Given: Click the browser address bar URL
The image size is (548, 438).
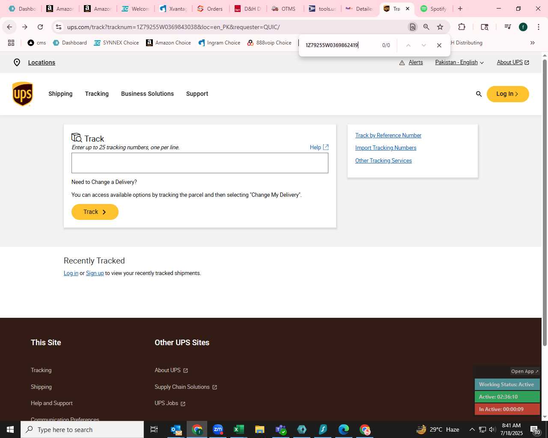Looking at the screenshot, I should pos(173,27).
